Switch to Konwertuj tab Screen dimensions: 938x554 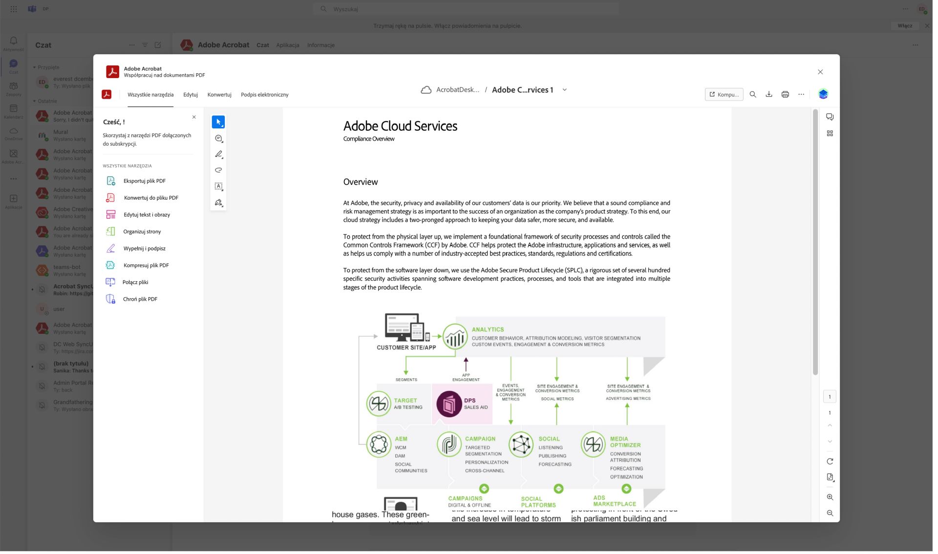220,95
